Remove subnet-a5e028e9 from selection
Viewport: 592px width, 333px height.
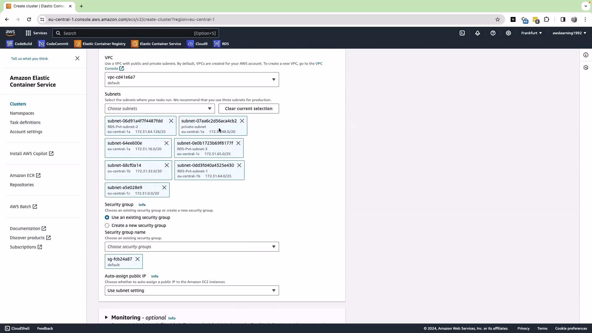coord(164,187)
